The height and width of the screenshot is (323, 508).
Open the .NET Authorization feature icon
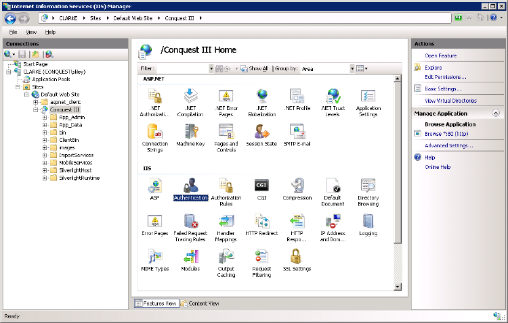155,103
